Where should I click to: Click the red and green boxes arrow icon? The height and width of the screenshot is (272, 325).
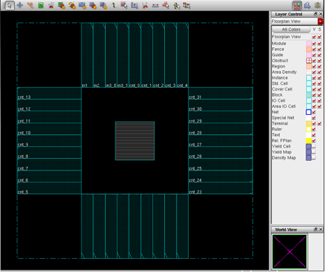coord(187,6)
